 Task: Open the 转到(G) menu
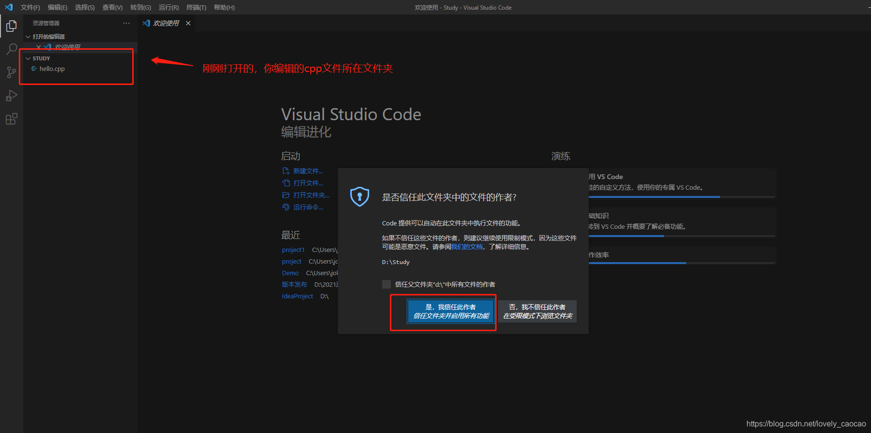(140, 7)
